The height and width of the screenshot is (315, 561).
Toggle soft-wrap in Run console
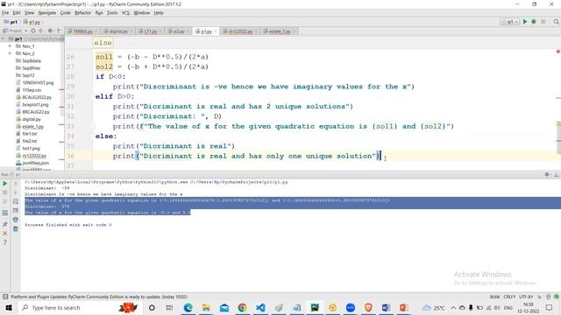click(x=16, y=201)
